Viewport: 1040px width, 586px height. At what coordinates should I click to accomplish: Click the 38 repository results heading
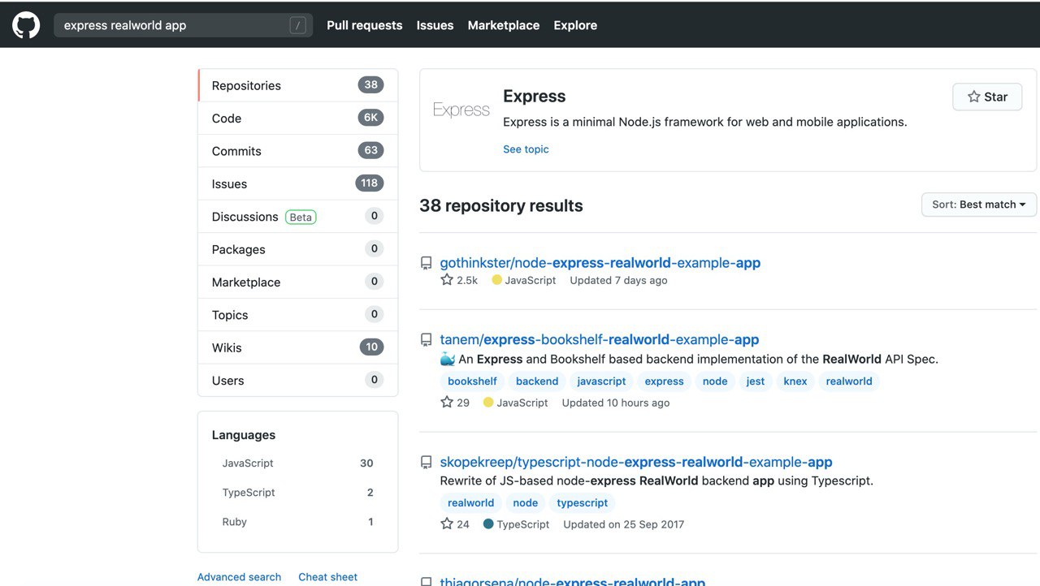click(x=501, y=206)
